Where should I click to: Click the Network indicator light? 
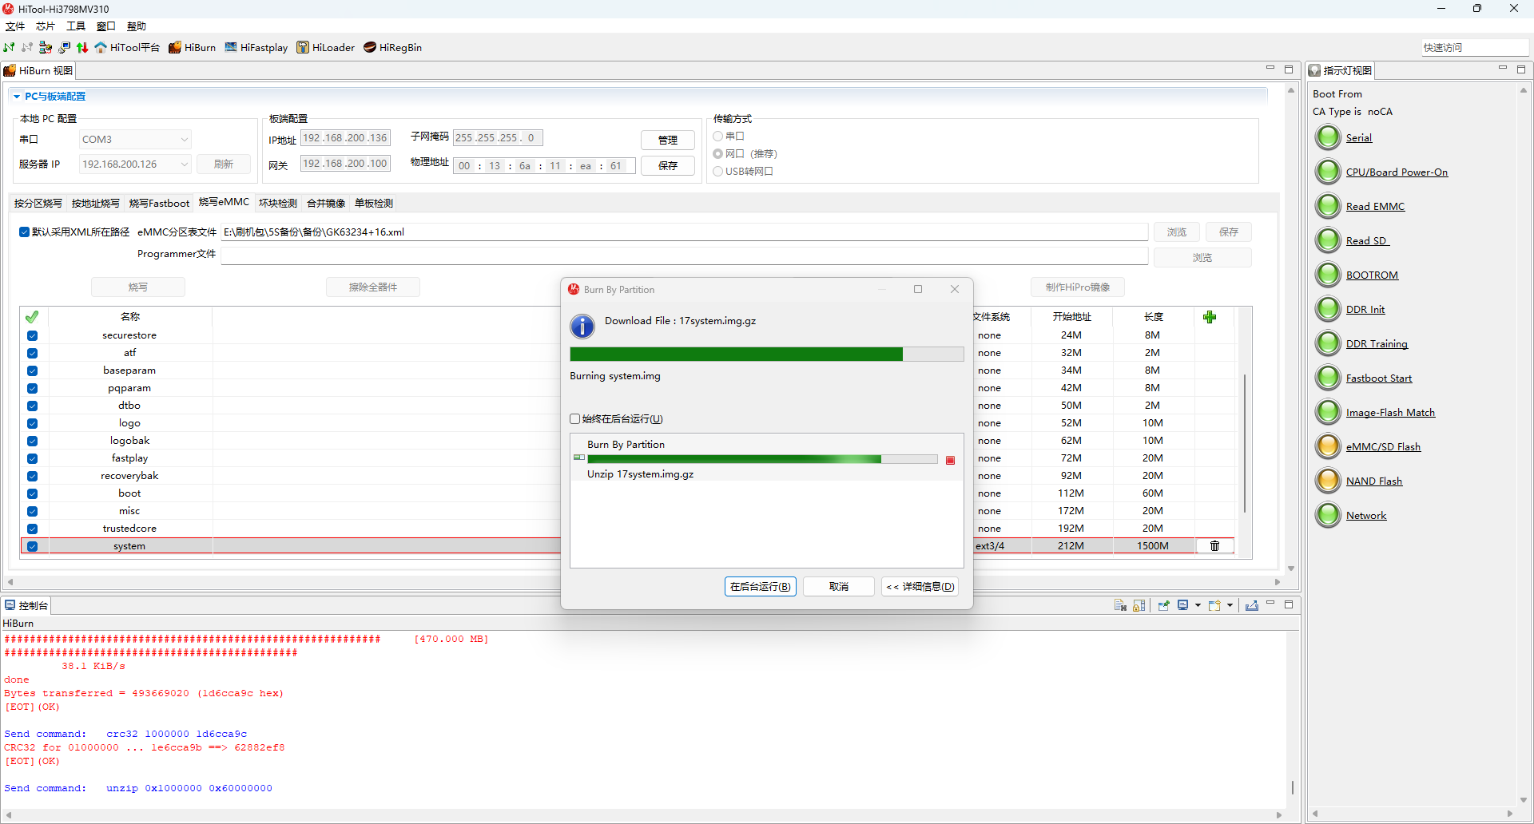1328,515
